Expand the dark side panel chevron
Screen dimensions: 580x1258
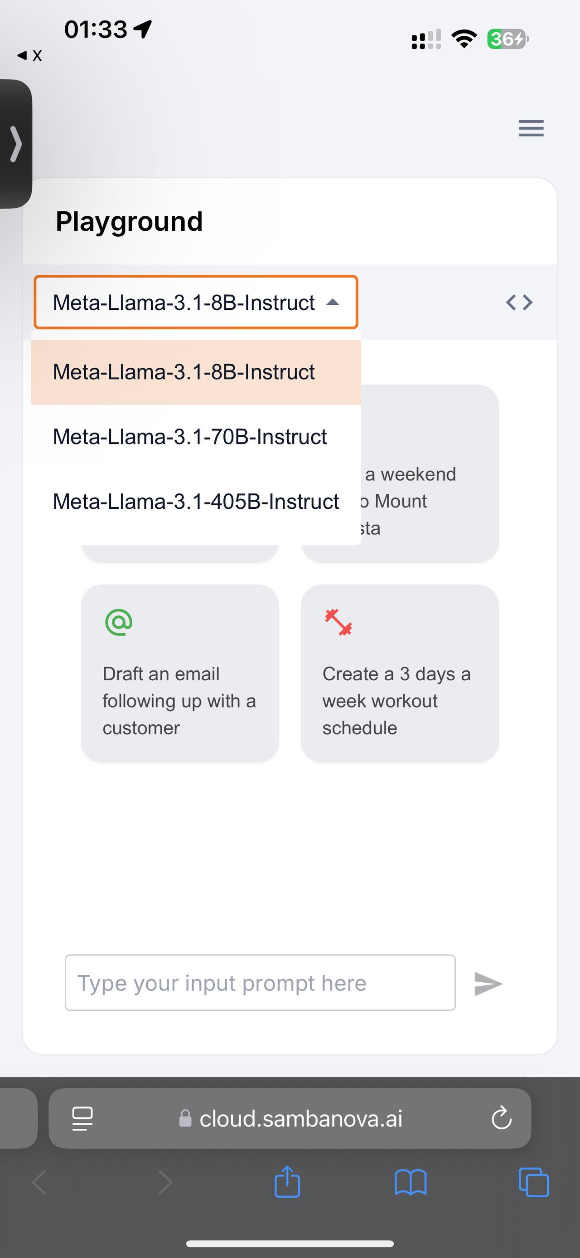tap(15, 144)
